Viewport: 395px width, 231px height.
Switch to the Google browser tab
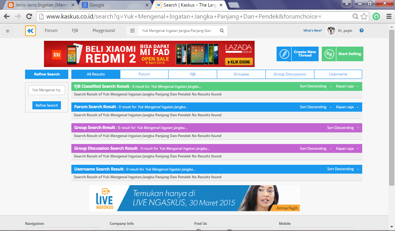[115, 5]
